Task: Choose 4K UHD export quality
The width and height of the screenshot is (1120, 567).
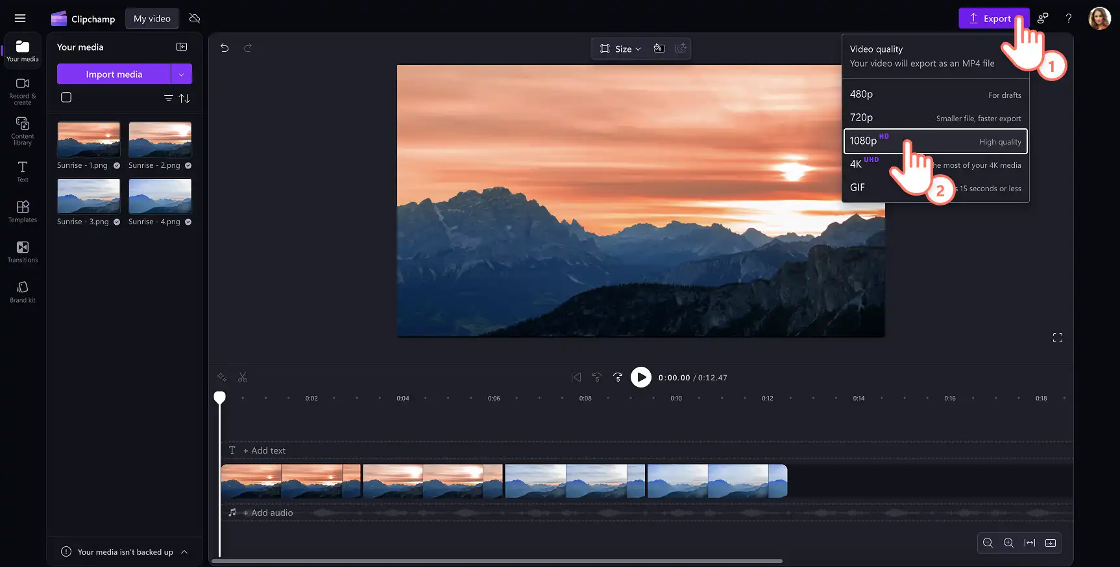Action: (x=936, y=165)
